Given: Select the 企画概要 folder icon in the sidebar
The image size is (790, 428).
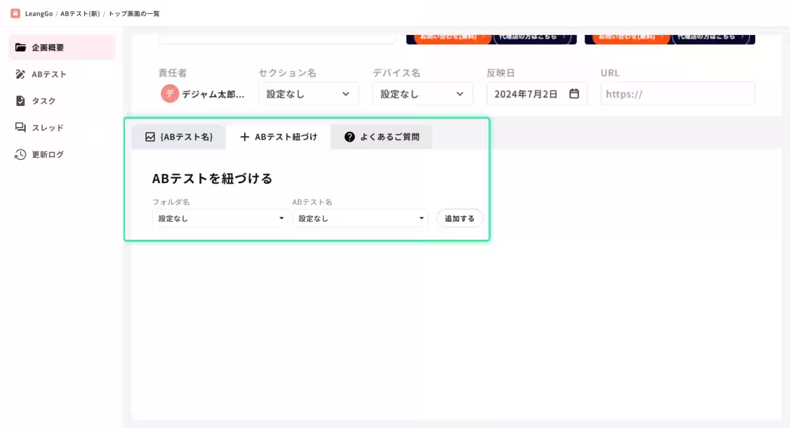Looking at the screenshot, I should tap(20, 47).
